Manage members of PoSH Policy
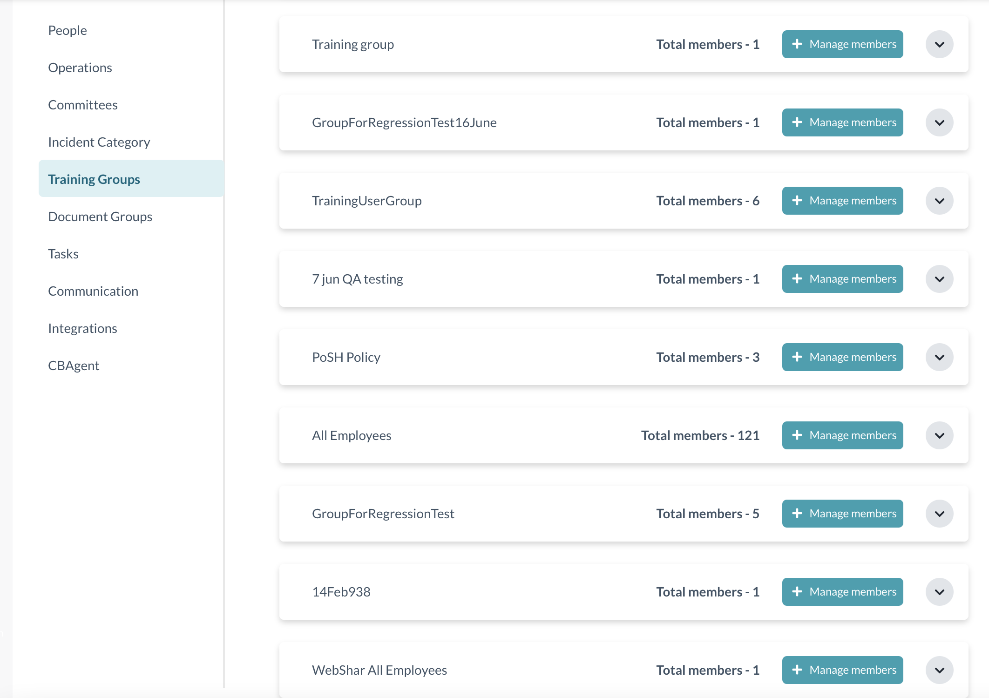 842,358
